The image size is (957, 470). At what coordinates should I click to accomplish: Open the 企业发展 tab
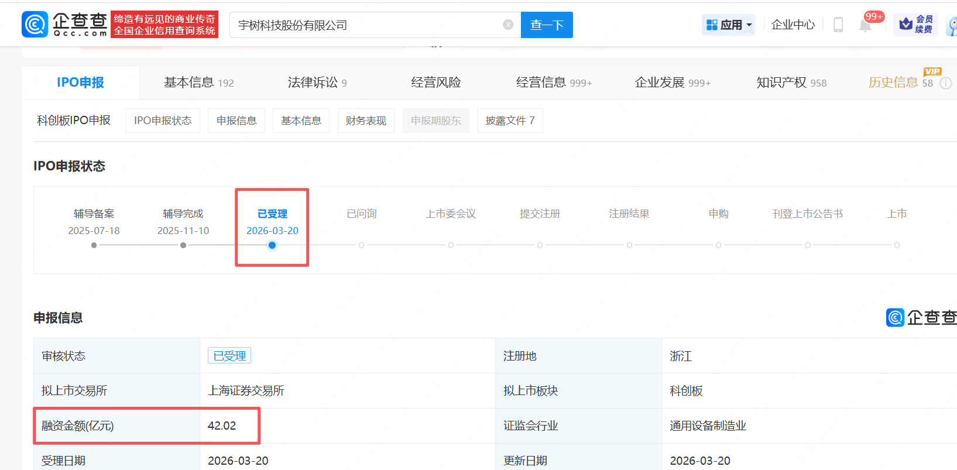(x=673, y=83)
